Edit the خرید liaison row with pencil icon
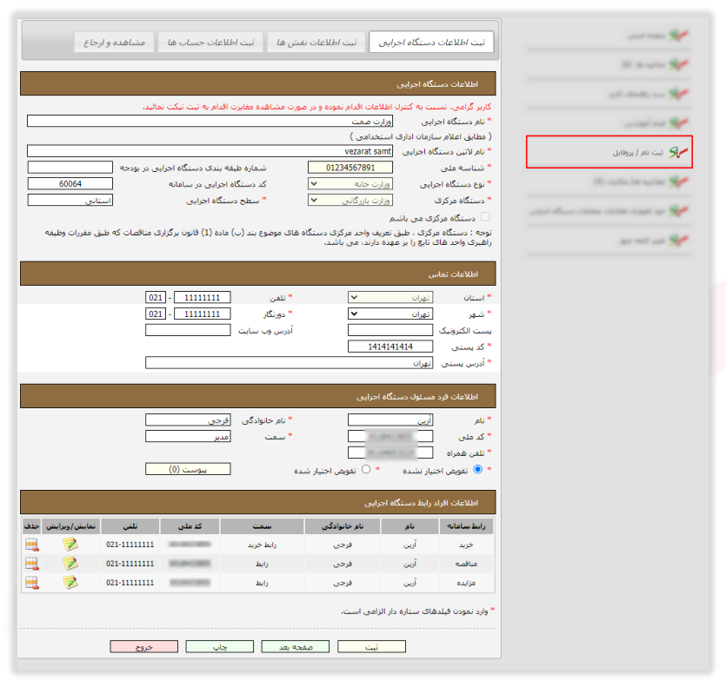Image resolution: width=726 pixels, height=687 pixels. [70, 544]
